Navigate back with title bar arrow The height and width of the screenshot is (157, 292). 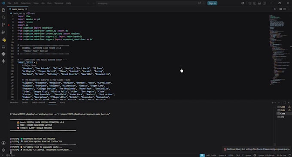(x=88, y=3)
